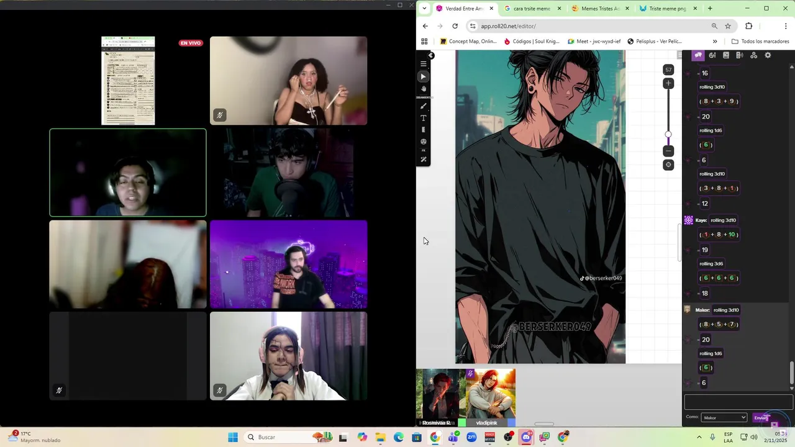
Task: Reload the Roll20 page
Action: (455, 26)
